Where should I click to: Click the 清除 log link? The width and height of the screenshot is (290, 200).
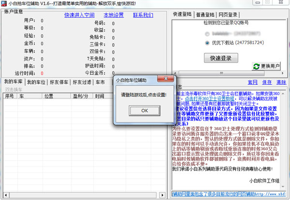tap(281, 82)
